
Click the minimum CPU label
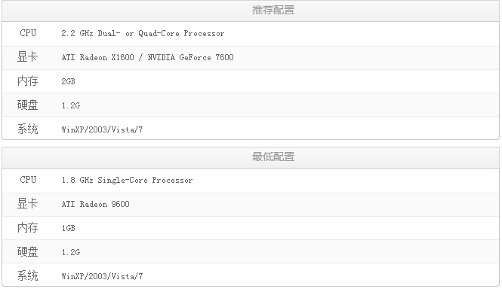[x=28, y=180]
